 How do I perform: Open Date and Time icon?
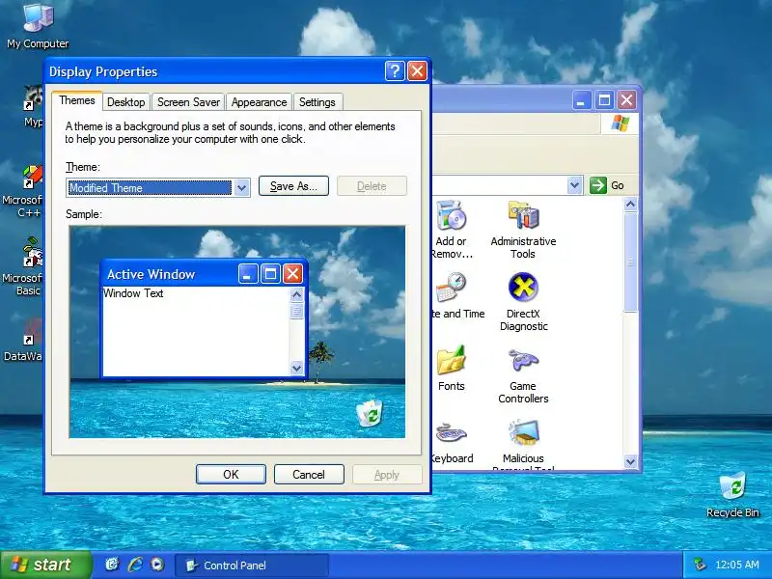coord(451,288)
